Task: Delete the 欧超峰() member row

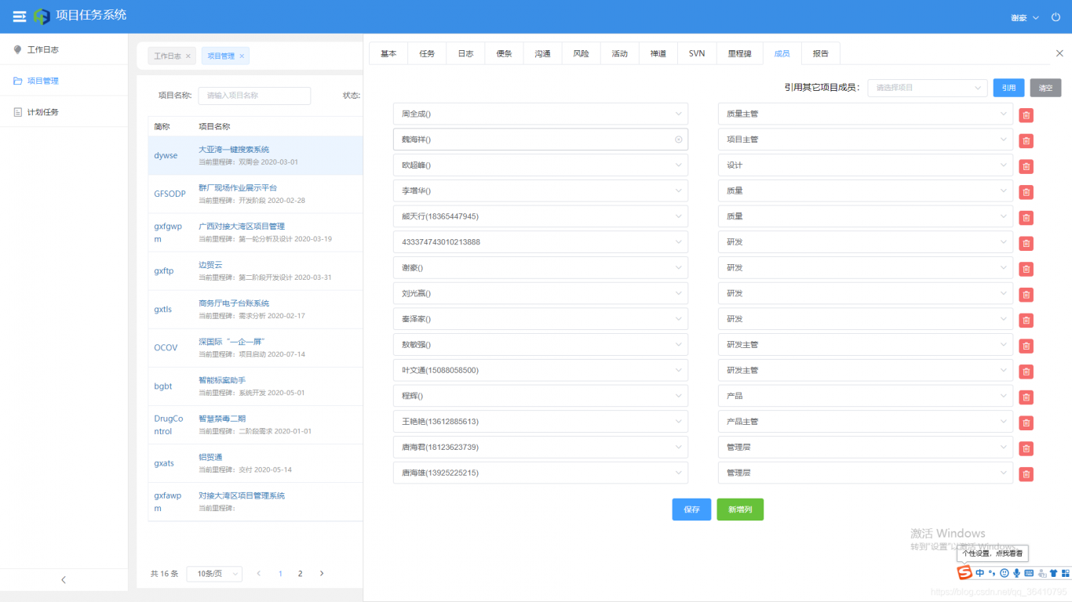Action: tap(1026, 166)
